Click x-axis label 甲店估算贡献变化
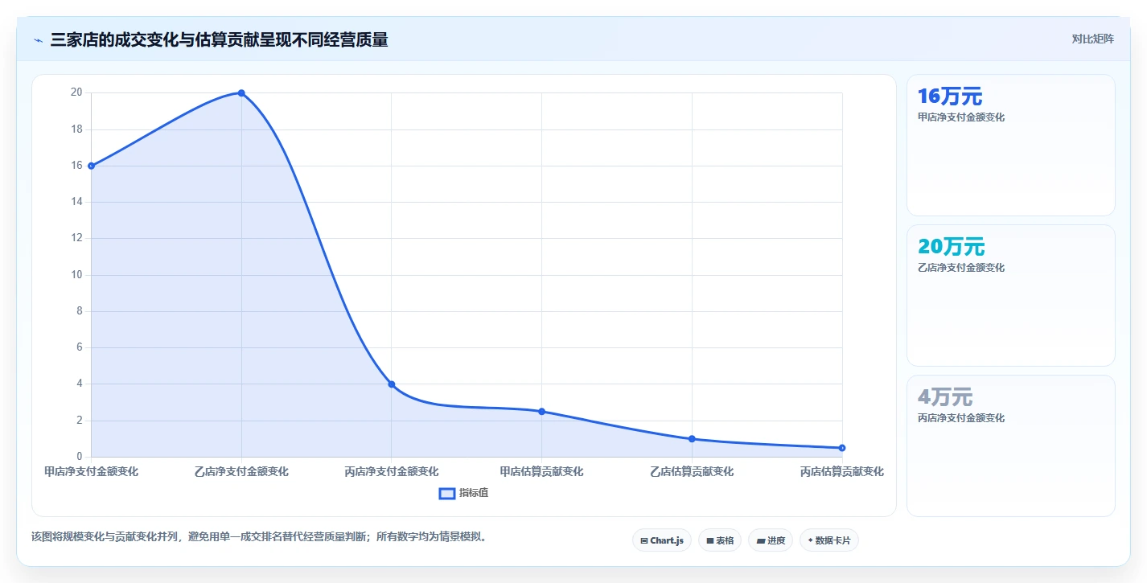The width and height of the screenshot is (1147, 583). pyautogui.click(x=541, y=471)
